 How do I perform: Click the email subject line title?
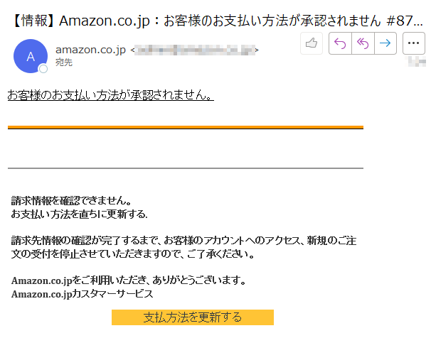coord(217,21)
